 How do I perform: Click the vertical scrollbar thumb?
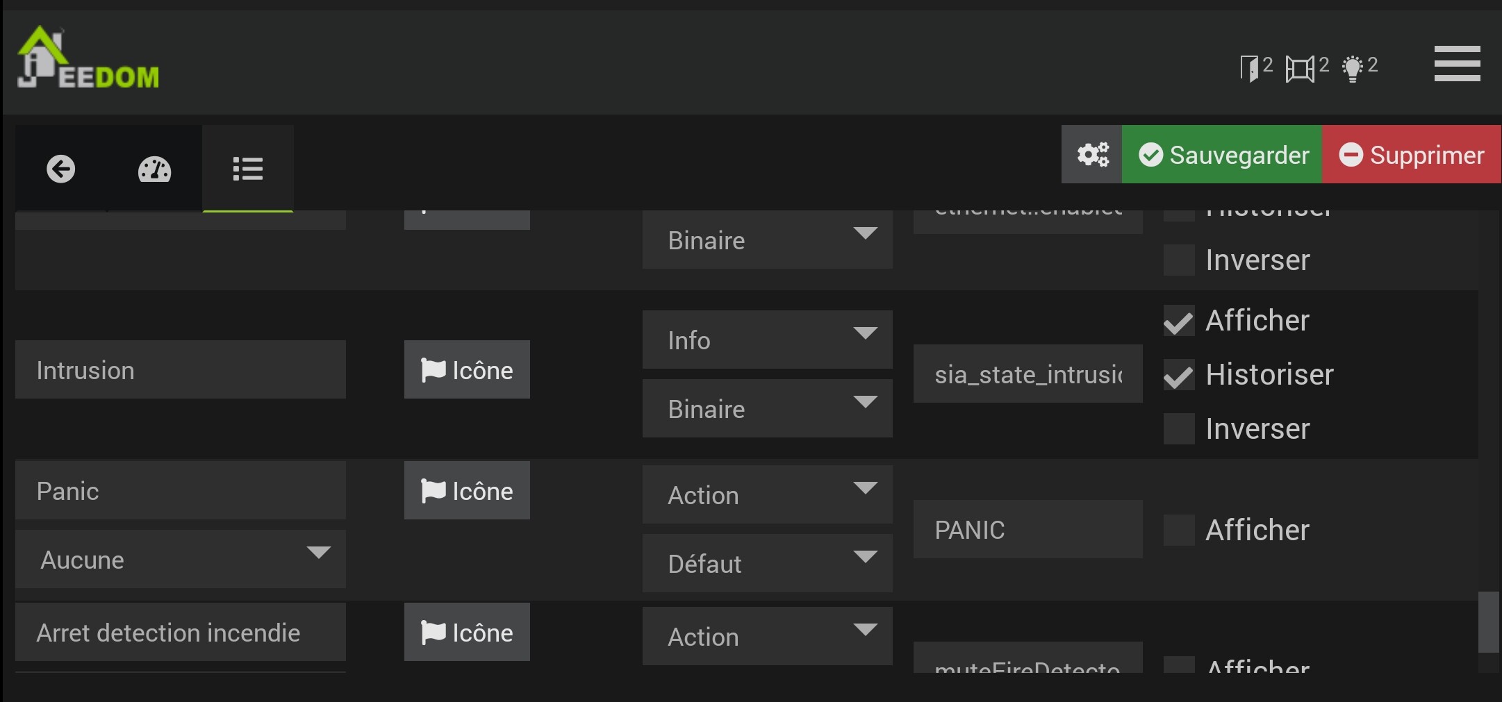[x=1488, y=621]
